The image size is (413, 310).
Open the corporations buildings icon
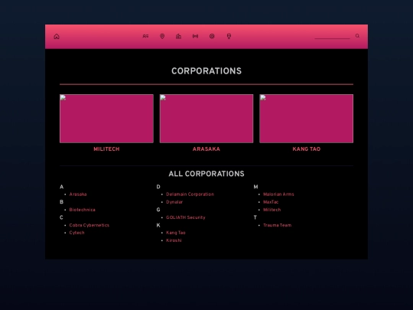[178, 36]
